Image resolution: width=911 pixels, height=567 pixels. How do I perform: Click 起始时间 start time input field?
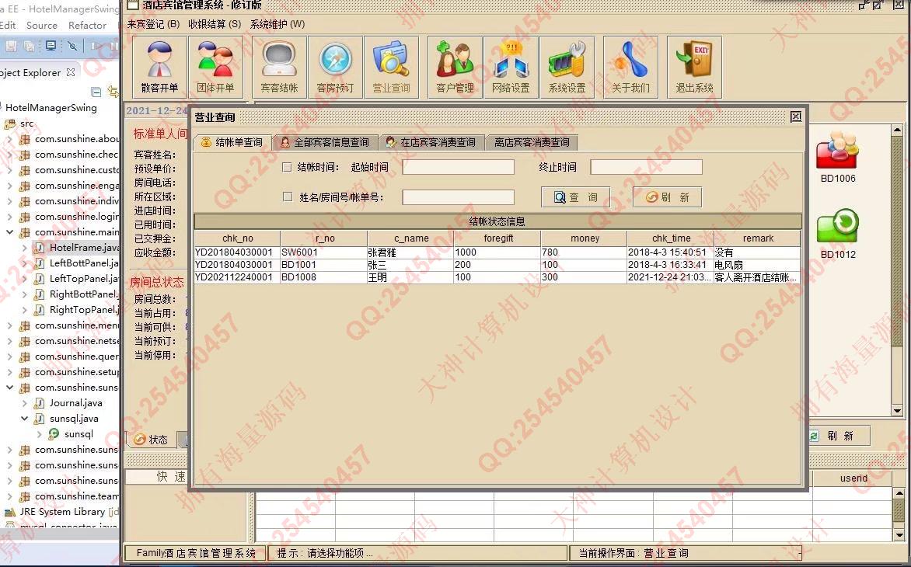(459, 167)
